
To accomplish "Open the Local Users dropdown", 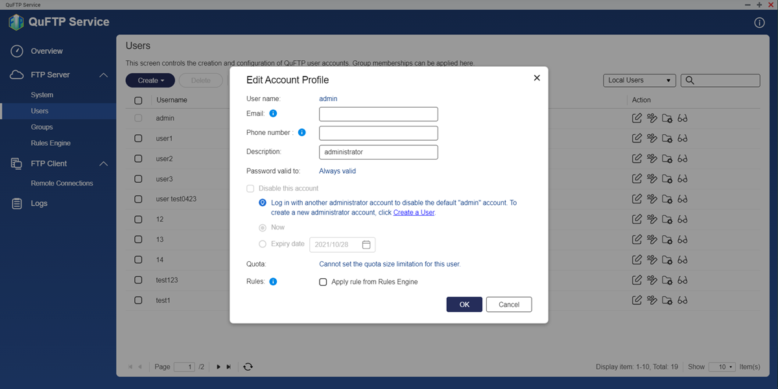I will [x=639, y=80].
